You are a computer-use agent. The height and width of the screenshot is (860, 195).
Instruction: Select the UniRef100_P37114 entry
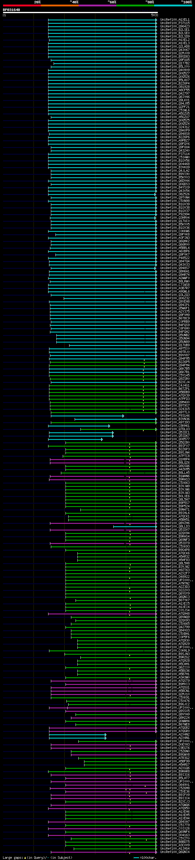[x=175, y=154]
